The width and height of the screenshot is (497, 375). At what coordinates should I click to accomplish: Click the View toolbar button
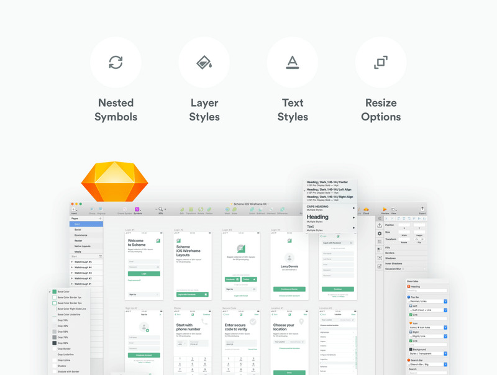pyautogui.click(x=394, y=209)
